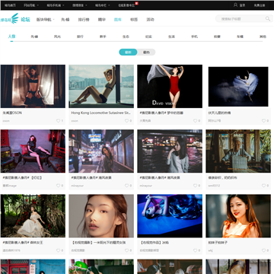Open the harbor night girl thumbnail
The height and width of the screenshot is (274, 274).
click(170, 151)
